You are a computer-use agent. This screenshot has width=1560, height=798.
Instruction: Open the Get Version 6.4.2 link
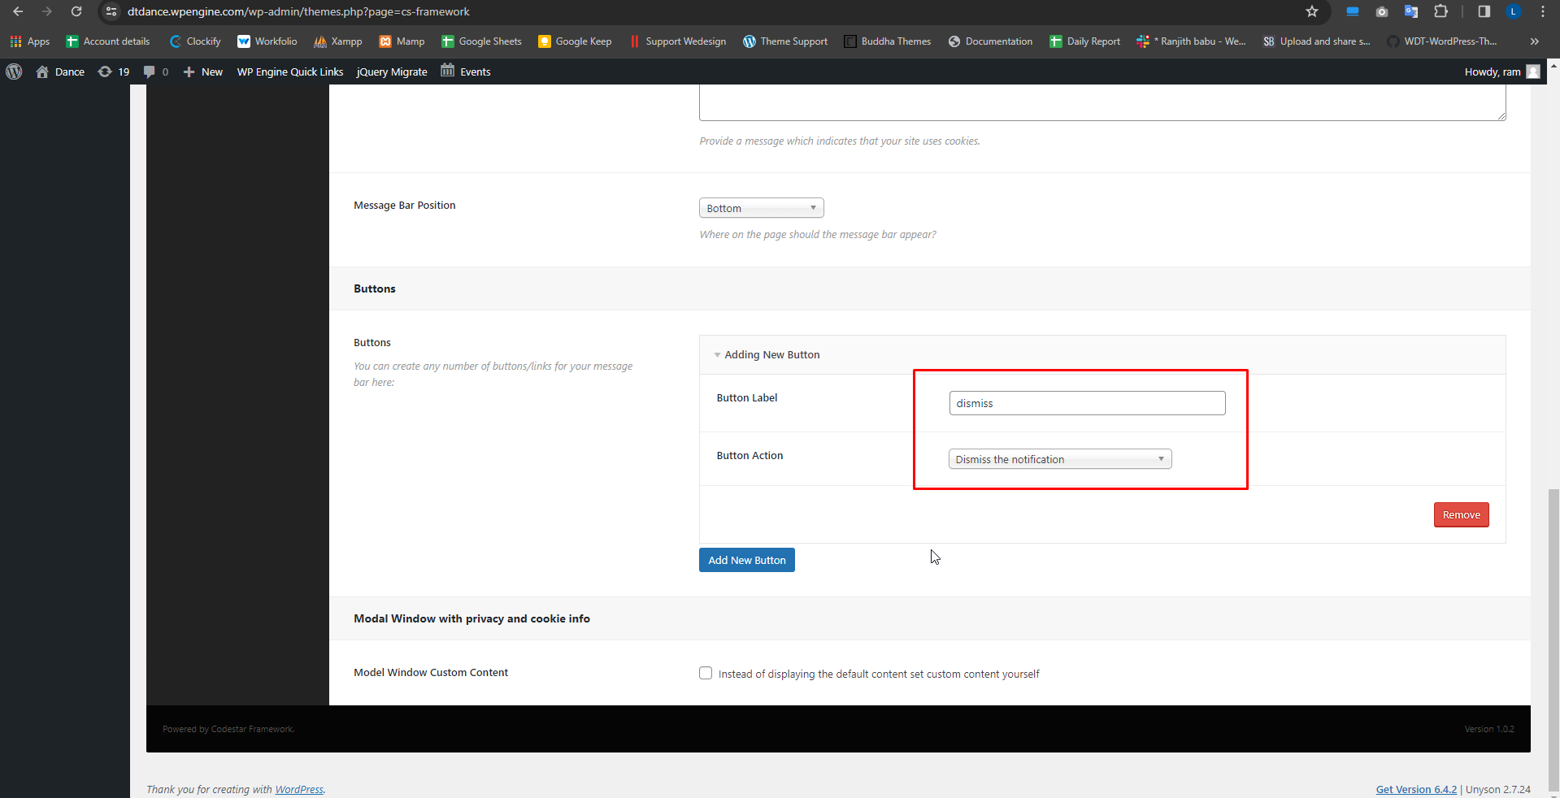pyautogui.click(x=1416, y=789)
